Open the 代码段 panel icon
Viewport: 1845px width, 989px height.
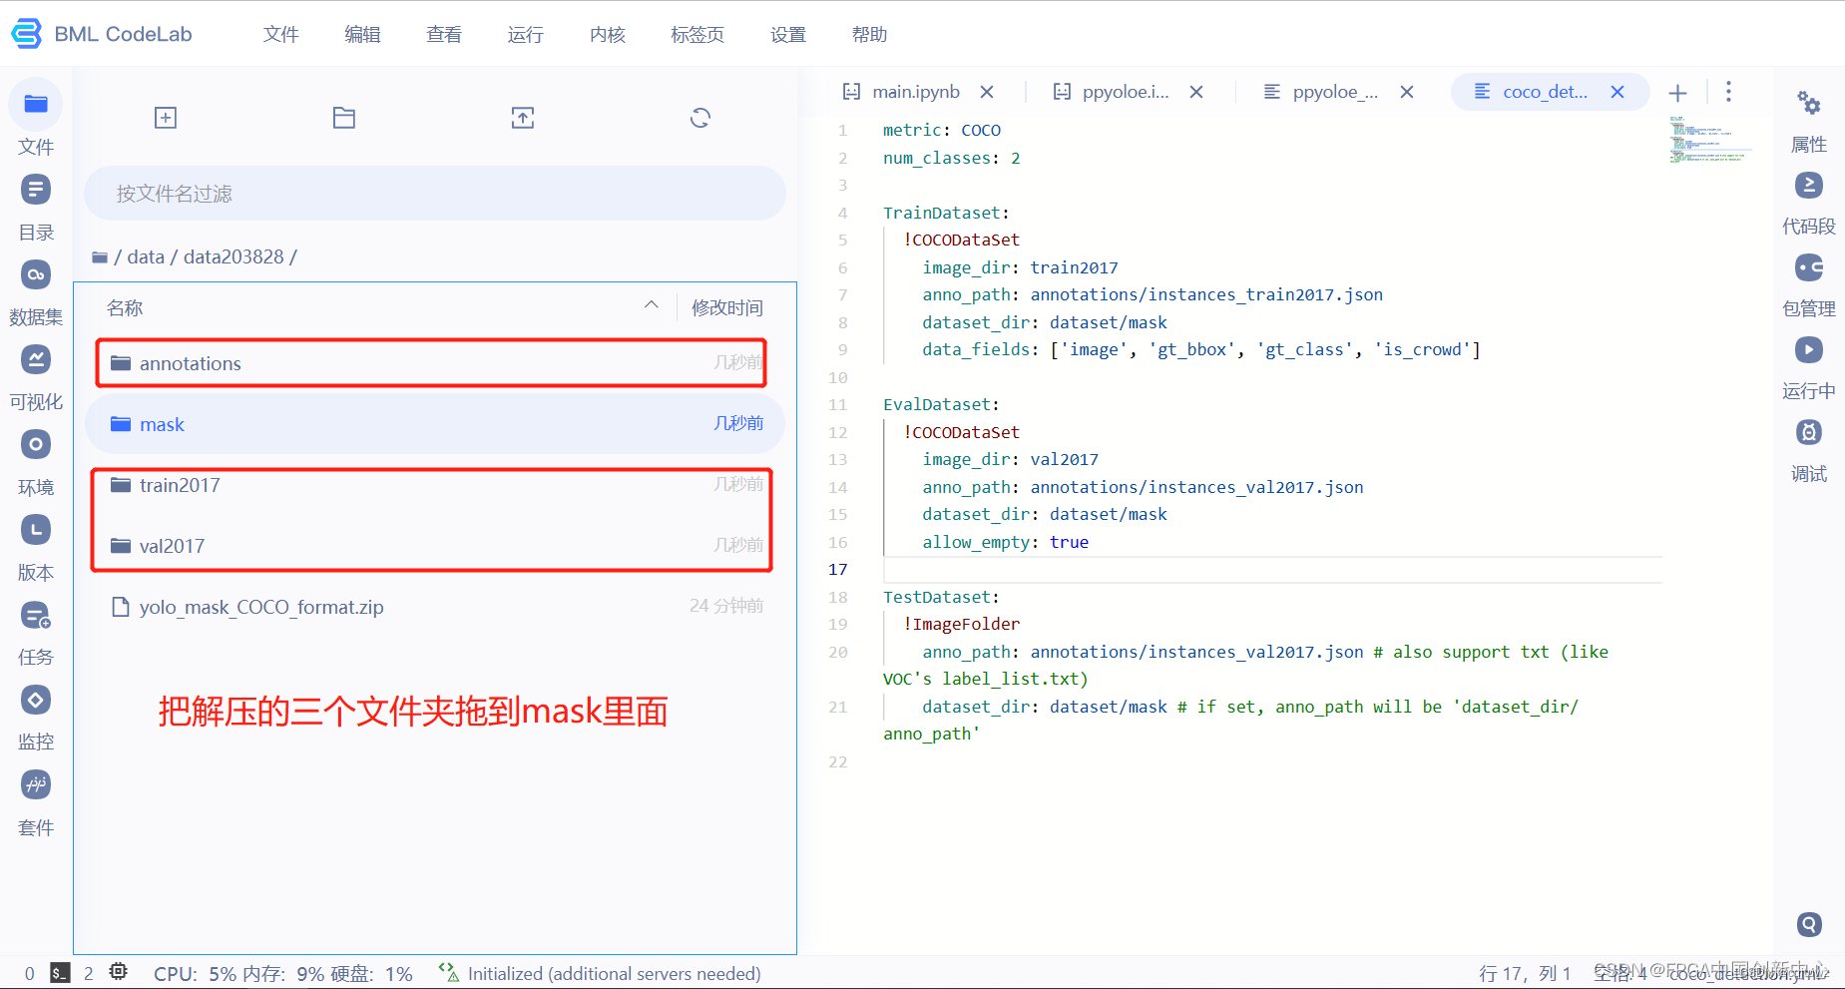point(1809,186)
